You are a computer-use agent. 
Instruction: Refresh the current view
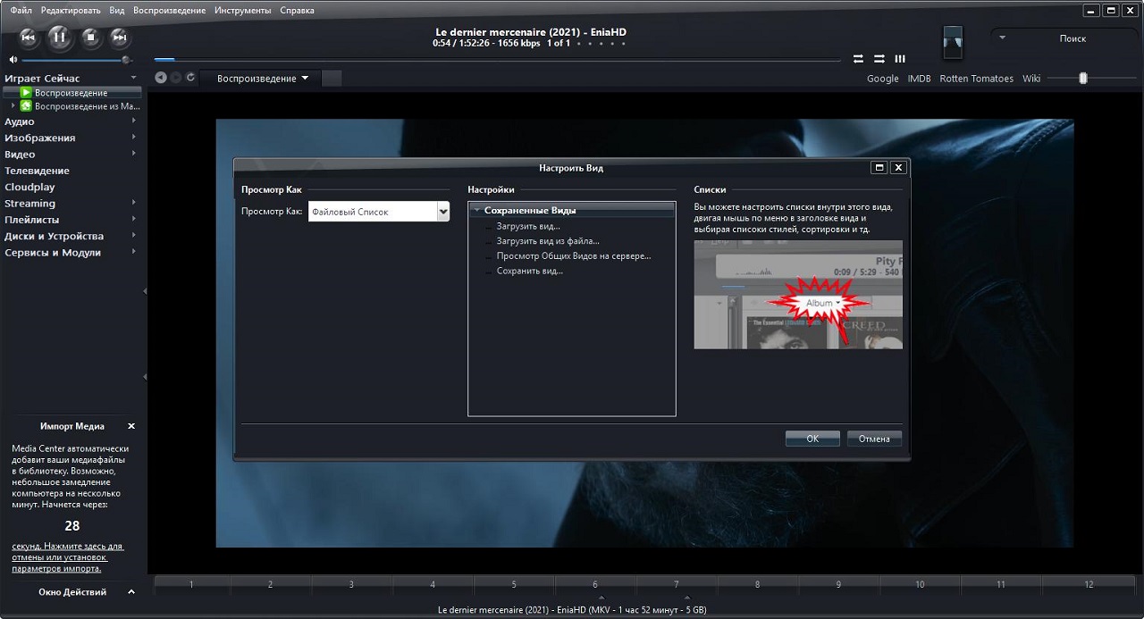(190, 78)
